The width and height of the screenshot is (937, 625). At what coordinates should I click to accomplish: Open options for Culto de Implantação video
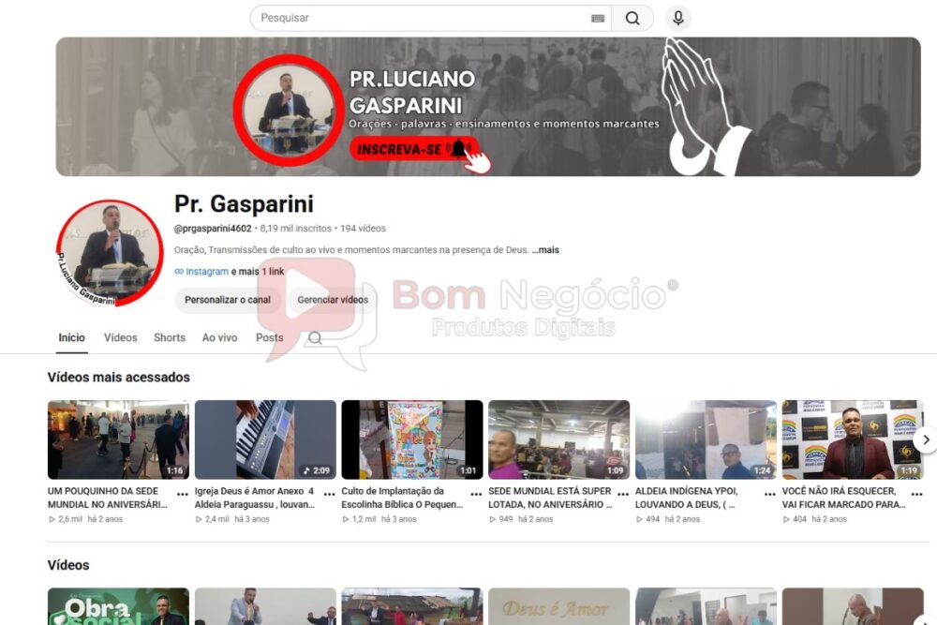pyautogui.click(x=476, y=494)
